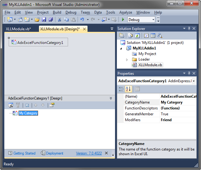This screenshot has height=170, width=201.
Task: Open the File menu
Action: [7, 12]
